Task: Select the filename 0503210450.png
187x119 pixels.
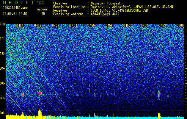Action: click(x=15, y=8)
